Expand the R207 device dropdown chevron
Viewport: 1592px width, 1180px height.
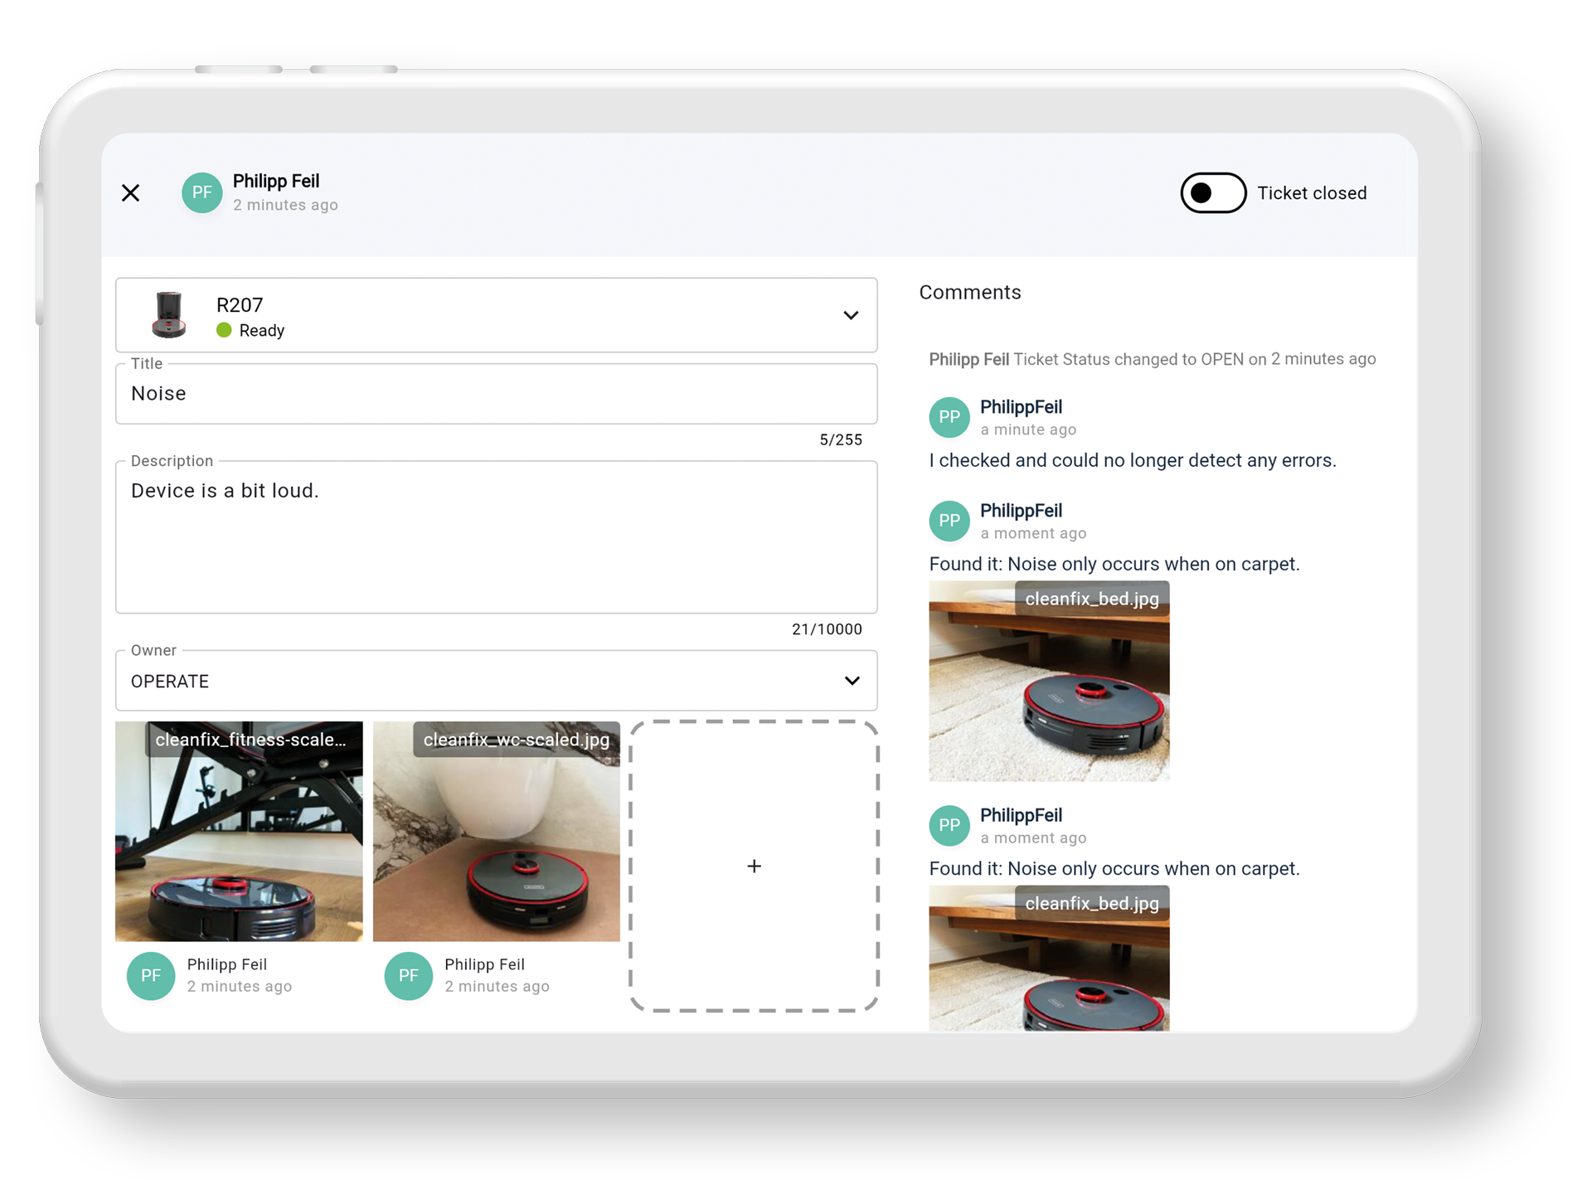pos(850,315)
